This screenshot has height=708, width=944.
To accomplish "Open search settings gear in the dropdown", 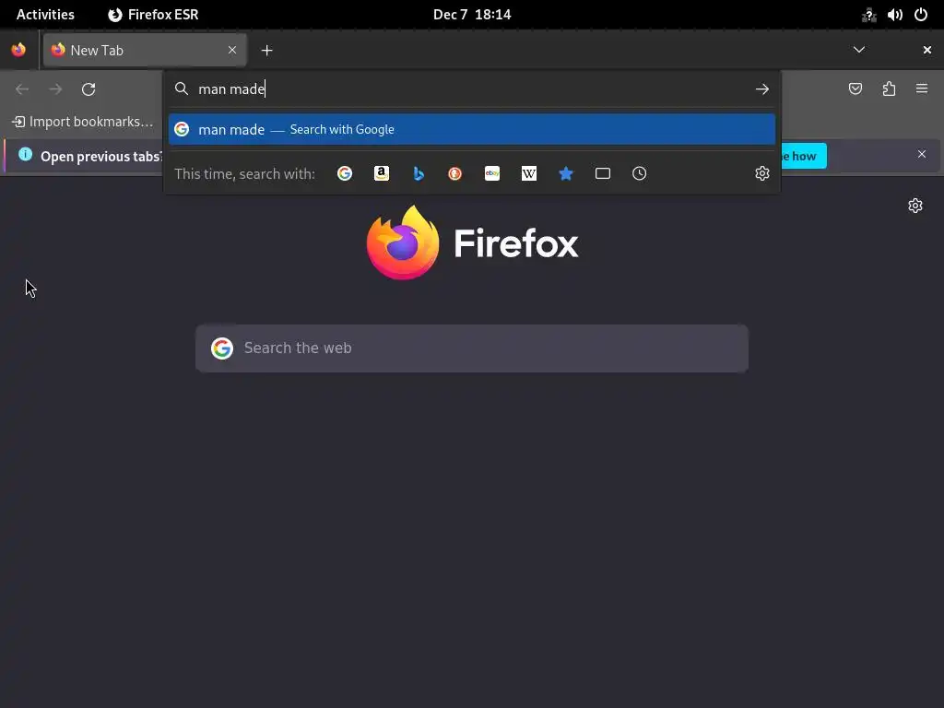I will (x=762, y=173).
